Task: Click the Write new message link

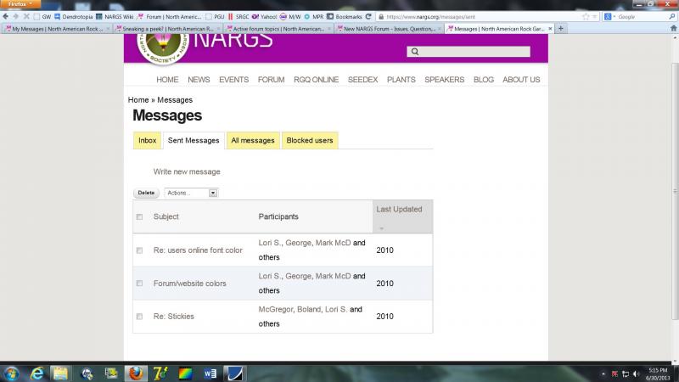Action: pyautogui.click(x=187, y=171)
